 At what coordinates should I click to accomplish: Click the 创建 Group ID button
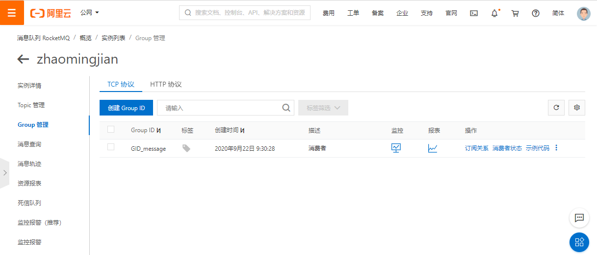coord(126,108)
